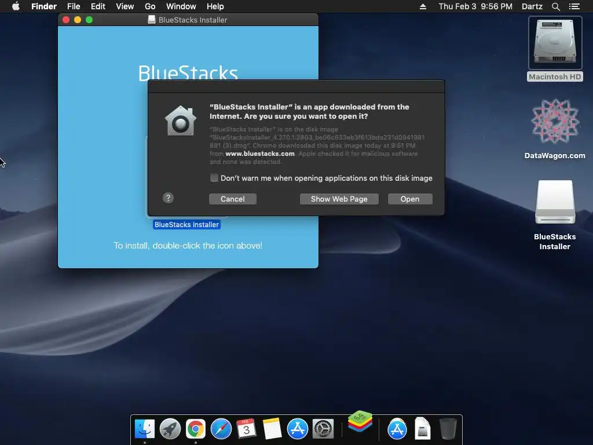Open Notification Center list icon
The image size is (593, 445).
pos(574,6)
